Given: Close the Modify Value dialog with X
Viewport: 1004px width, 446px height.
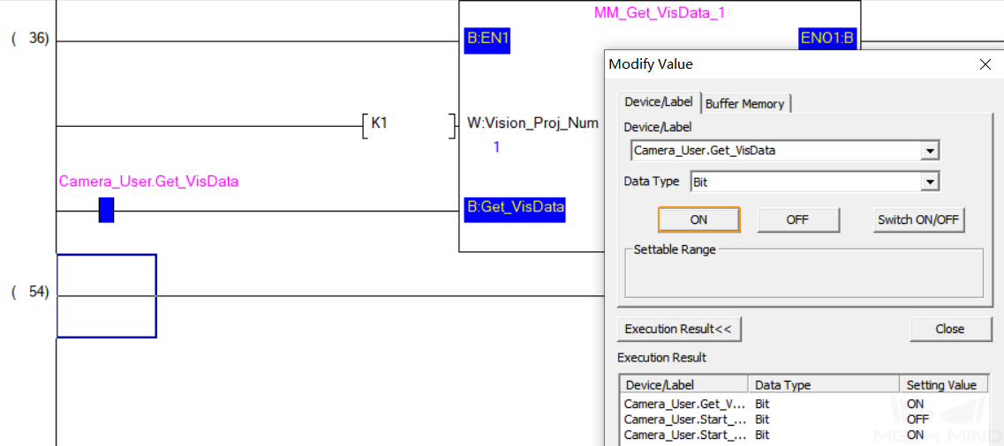Looking at the screenshot, I should [985, 63].
